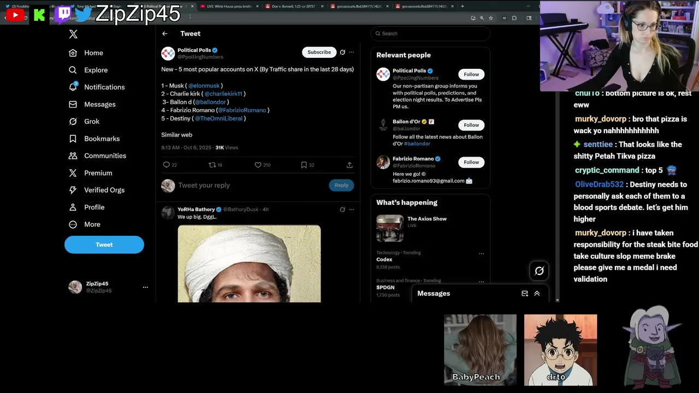Go back with the arrow beside Tweet
The height and width of the screenshot is (393, 699).
(x=164, y=34)
